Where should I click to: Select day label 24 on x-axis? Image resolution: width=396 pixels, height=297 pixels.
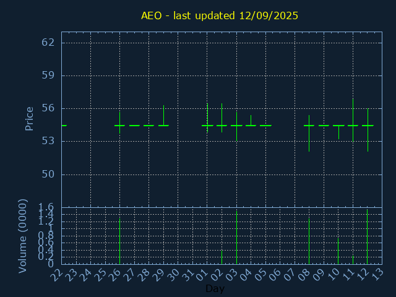(85, 275)
